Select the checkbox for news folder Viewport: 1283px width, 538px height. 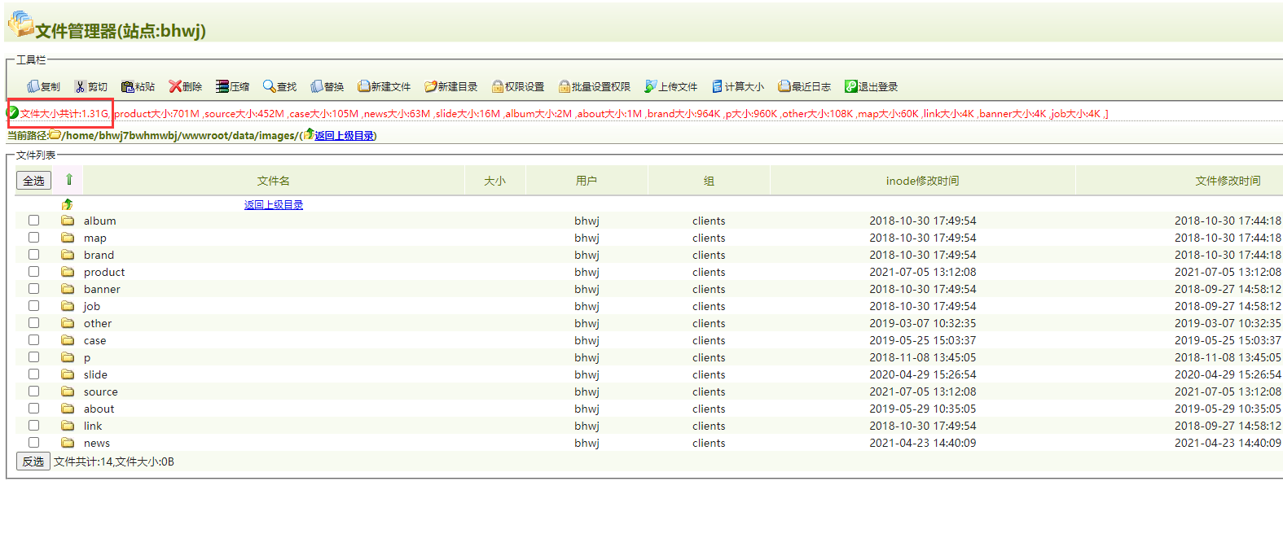click(33, 443)
